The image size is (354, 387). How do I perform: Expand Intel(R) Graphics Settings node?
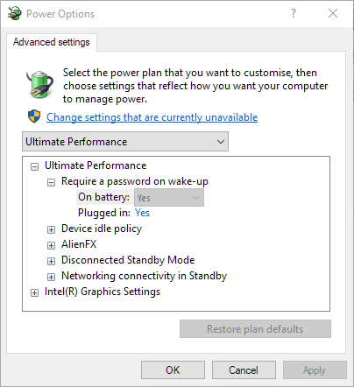34,292
